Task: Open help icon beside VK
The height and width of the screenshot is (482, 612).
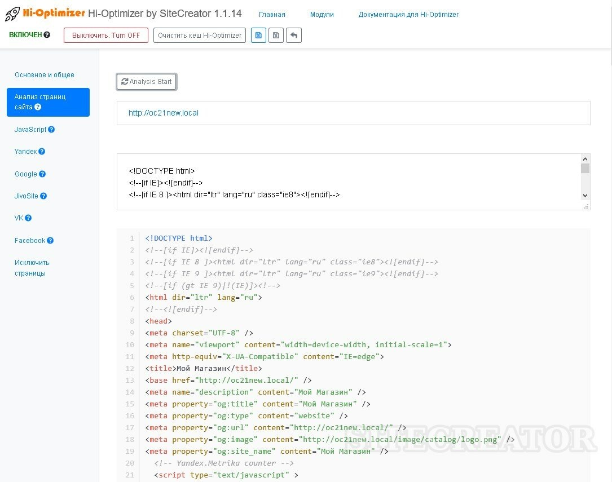Action: click(x=28, y=218)
